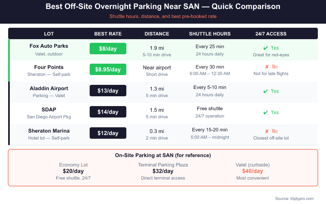Click the 24/7 ACCESS column header
Screen dimensions: 326x204
pos(271,34)
